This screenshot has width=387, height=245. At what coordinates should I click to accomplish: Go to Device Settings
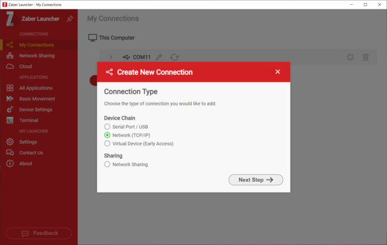(x=35, y=110)
